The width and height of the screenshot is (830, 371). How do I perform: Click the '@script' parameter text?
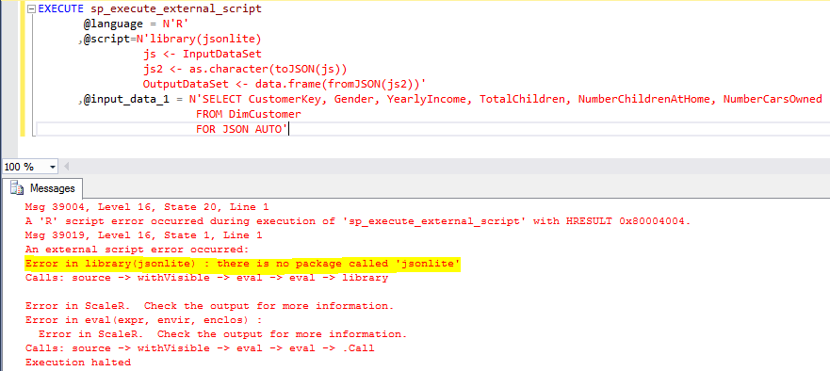click(x=106, y=40)
